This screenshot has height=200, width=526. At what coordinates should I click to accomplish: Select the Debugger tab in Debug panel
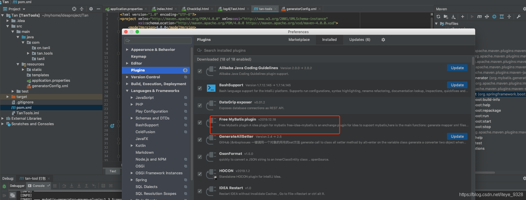click(17, 186)
